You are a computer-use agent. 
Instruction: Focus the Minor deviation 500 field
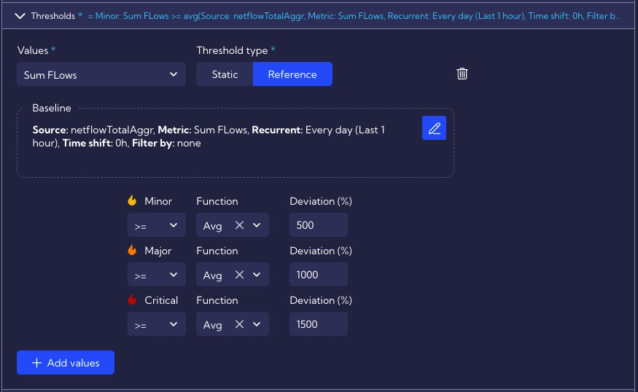[x=319, y=225]
